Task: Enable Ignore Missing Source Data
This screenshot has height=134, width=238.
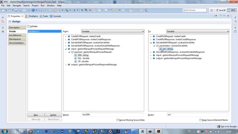Action: click(118, 120)
